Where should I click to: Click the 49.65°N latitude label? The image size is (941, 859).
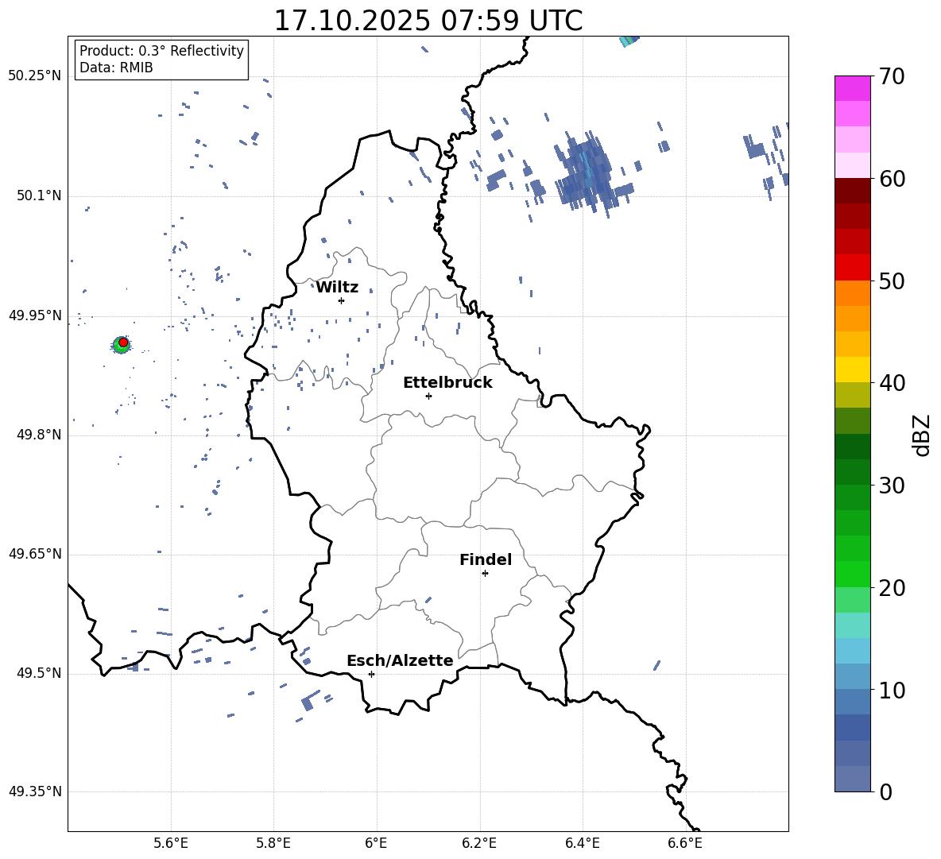(35, 553)
